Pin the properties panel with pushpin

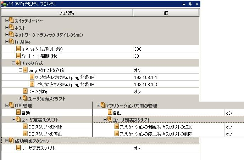pos(190,4)
